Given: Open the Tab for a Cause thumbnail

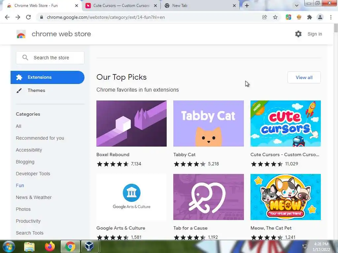Looking at the screenshot, I should click(x=209, y=197).
